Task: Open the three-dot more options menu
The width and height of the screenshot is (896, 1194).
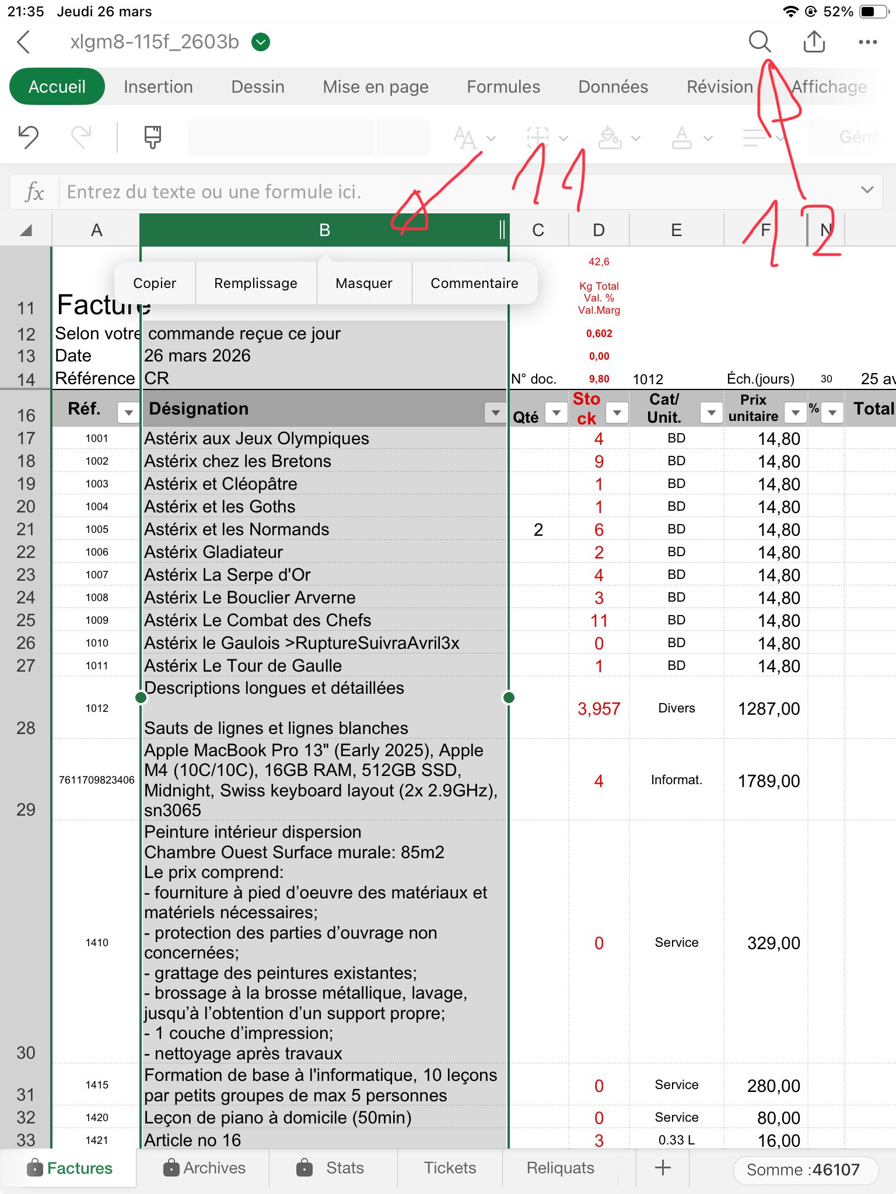Action: click(867, 42)
